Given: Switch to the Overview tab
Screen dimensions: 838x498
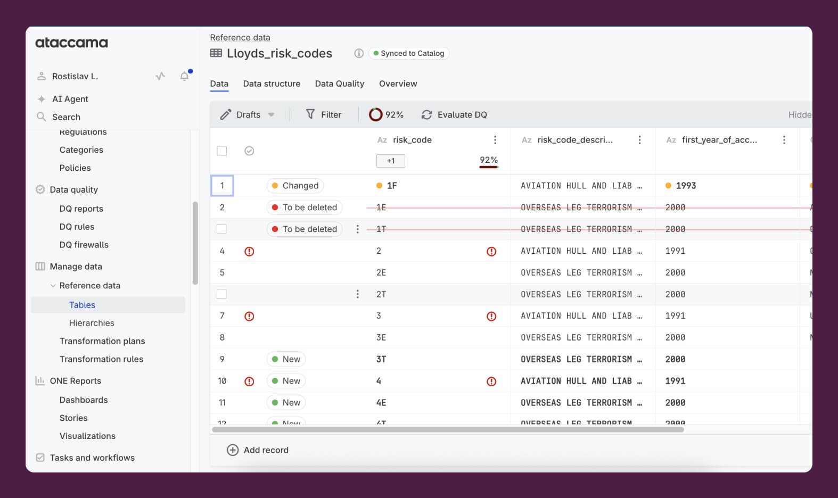Looking at the screenshot, I should coord(398,84).
